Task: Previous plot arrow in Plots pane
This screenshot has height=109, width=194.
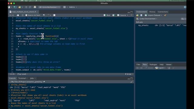Action: (137, 68)
